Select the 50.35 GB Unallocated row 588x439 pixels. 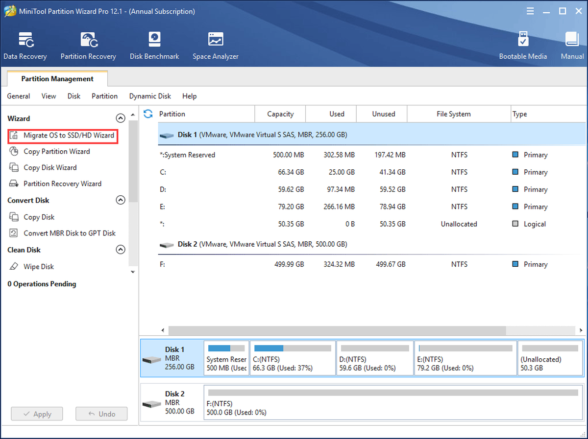371,224
